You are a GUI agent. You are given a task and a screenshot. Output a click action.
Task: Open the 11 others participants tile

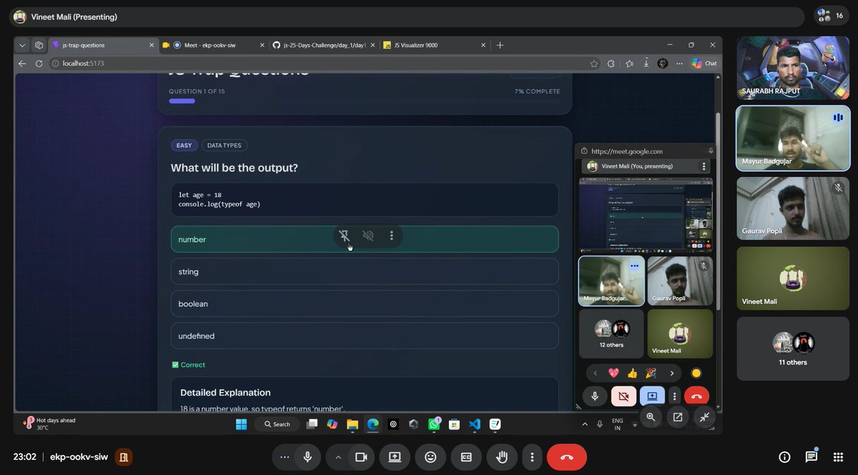[x=793, y=349]
